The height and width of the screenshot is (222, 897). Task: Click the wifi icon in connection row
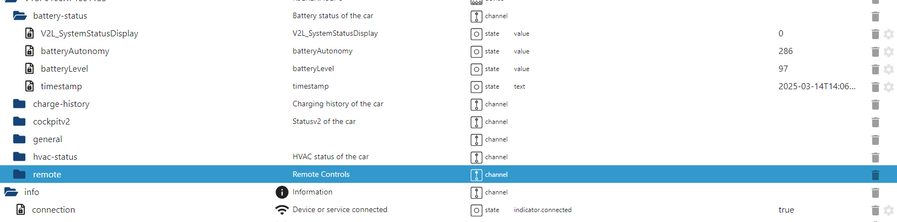coord(282,210)
